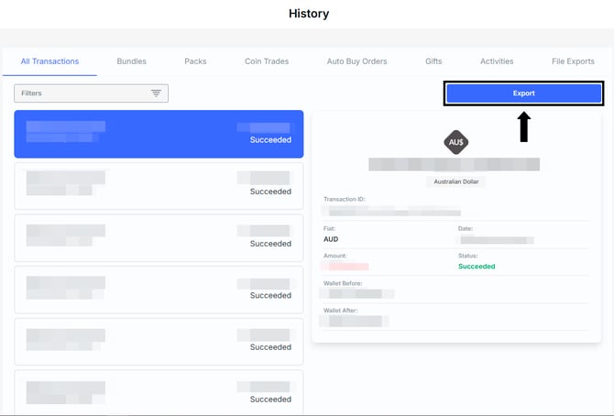Go to the Gifts tab

433,61
